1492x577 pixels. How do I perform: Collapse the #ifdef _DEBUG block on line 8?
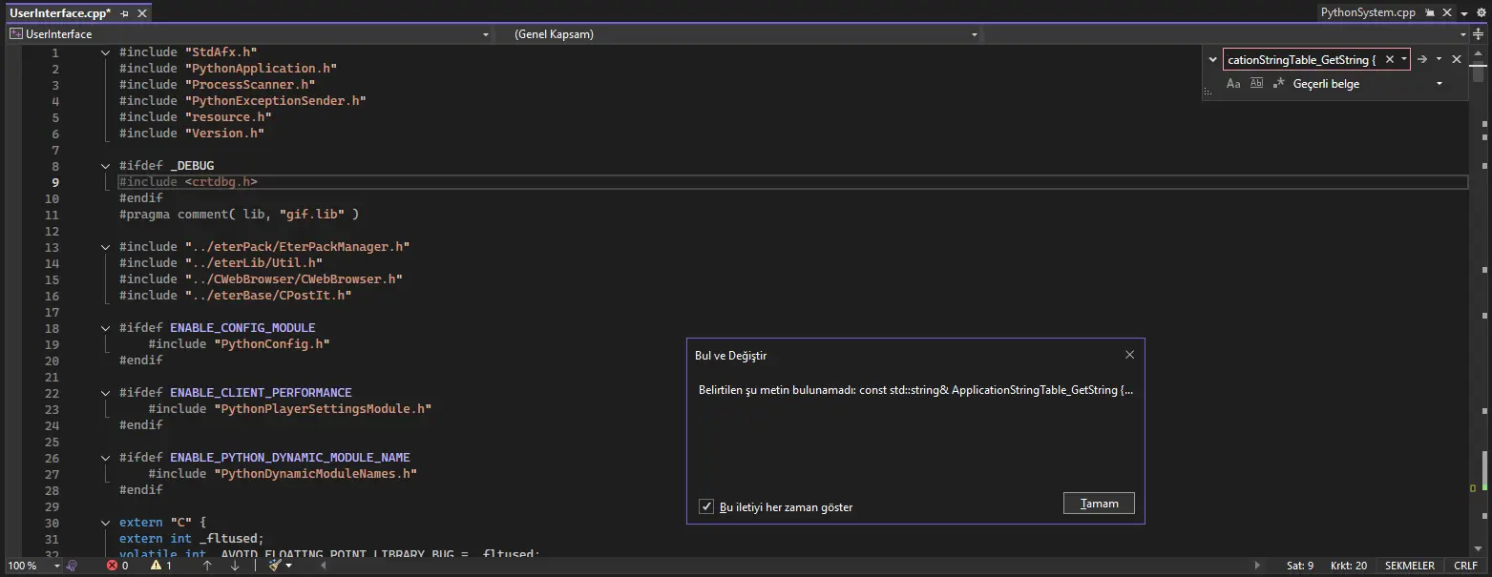tap(106, 166)
